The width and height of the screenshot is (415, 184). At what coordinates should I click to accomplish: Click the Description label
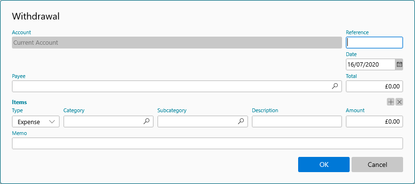coord(265,110)
